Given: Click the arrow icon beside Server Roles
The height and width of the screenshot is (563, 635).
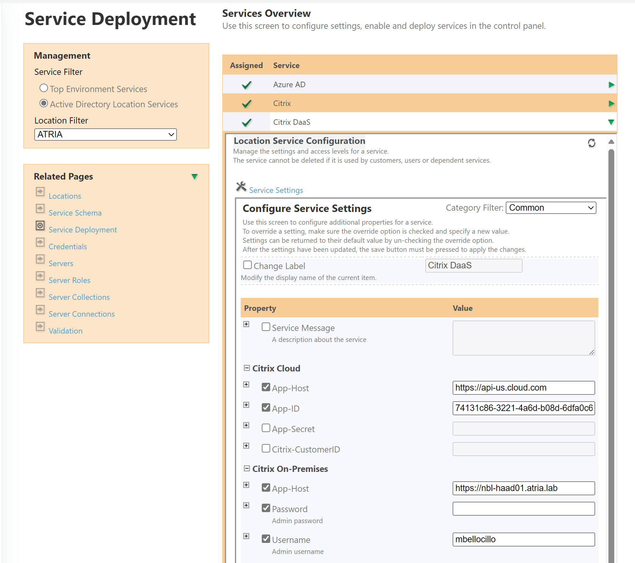Looking at the screenshot, I should click(40, 276).
